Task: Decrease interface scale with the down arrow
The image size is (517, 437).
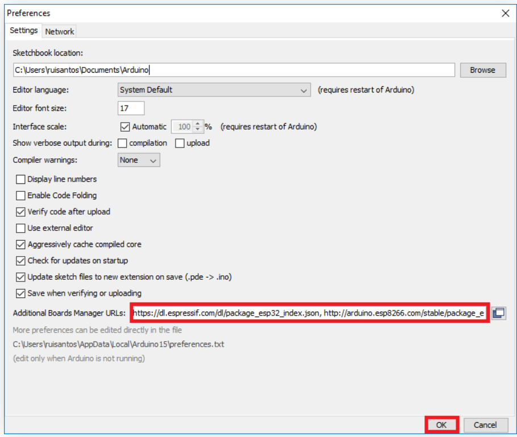Action: tap(198, 129)
